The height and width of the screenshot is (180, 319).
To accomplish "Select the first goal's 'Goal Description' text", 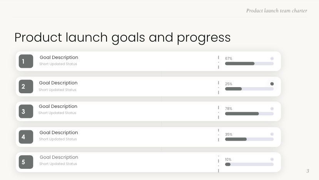I will coord(59,57).
